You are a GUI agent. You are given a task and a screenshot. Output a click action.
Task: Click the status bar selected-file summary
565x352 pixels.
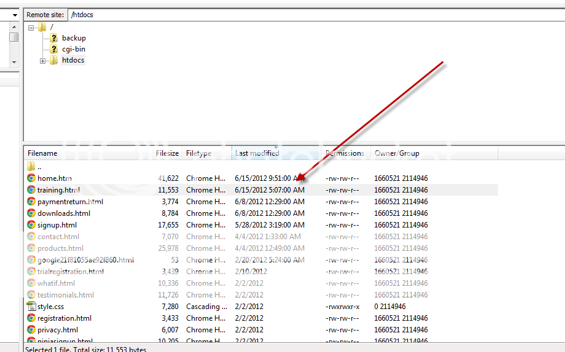[86, 349]
